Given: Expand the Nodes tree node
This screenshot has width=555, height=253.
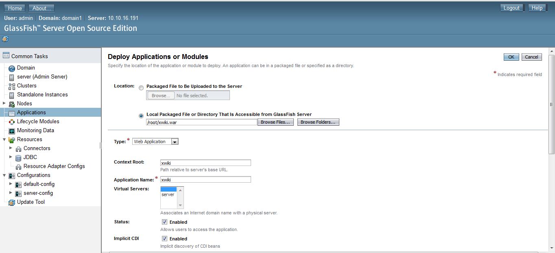Looking at the screenshot, I should point(4,103).
